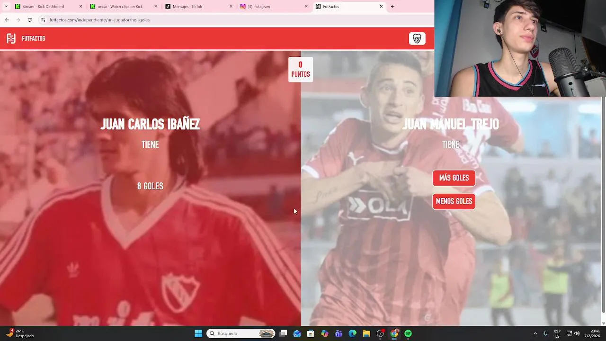Screen dimensions: 606x341
Task: Click the 8 GOLES text
Action: 150,187
